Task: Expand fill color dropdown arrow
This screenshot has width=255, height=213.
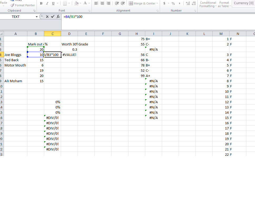Action: pos(80,3)
